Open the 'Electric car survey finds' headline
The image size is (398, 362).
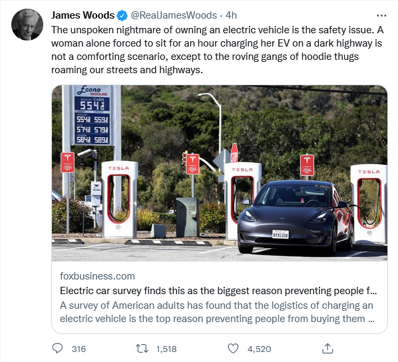[x=218, y=290]
